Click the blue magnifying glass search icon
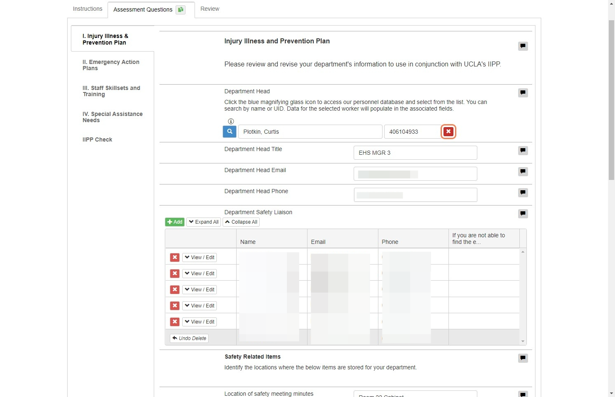 tap(230, 132)
